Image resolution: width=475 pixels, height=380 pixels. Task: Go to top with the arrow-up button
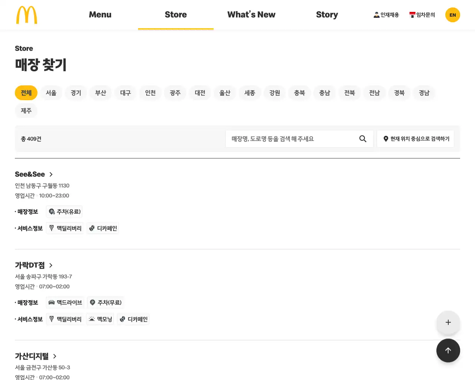click(x=448, y=351)
